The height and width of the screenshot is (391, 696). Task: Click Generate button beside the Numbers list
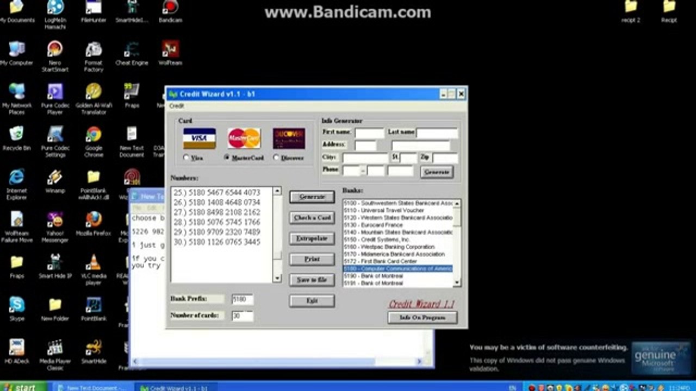pyautogui.click(x=312, y=197)
